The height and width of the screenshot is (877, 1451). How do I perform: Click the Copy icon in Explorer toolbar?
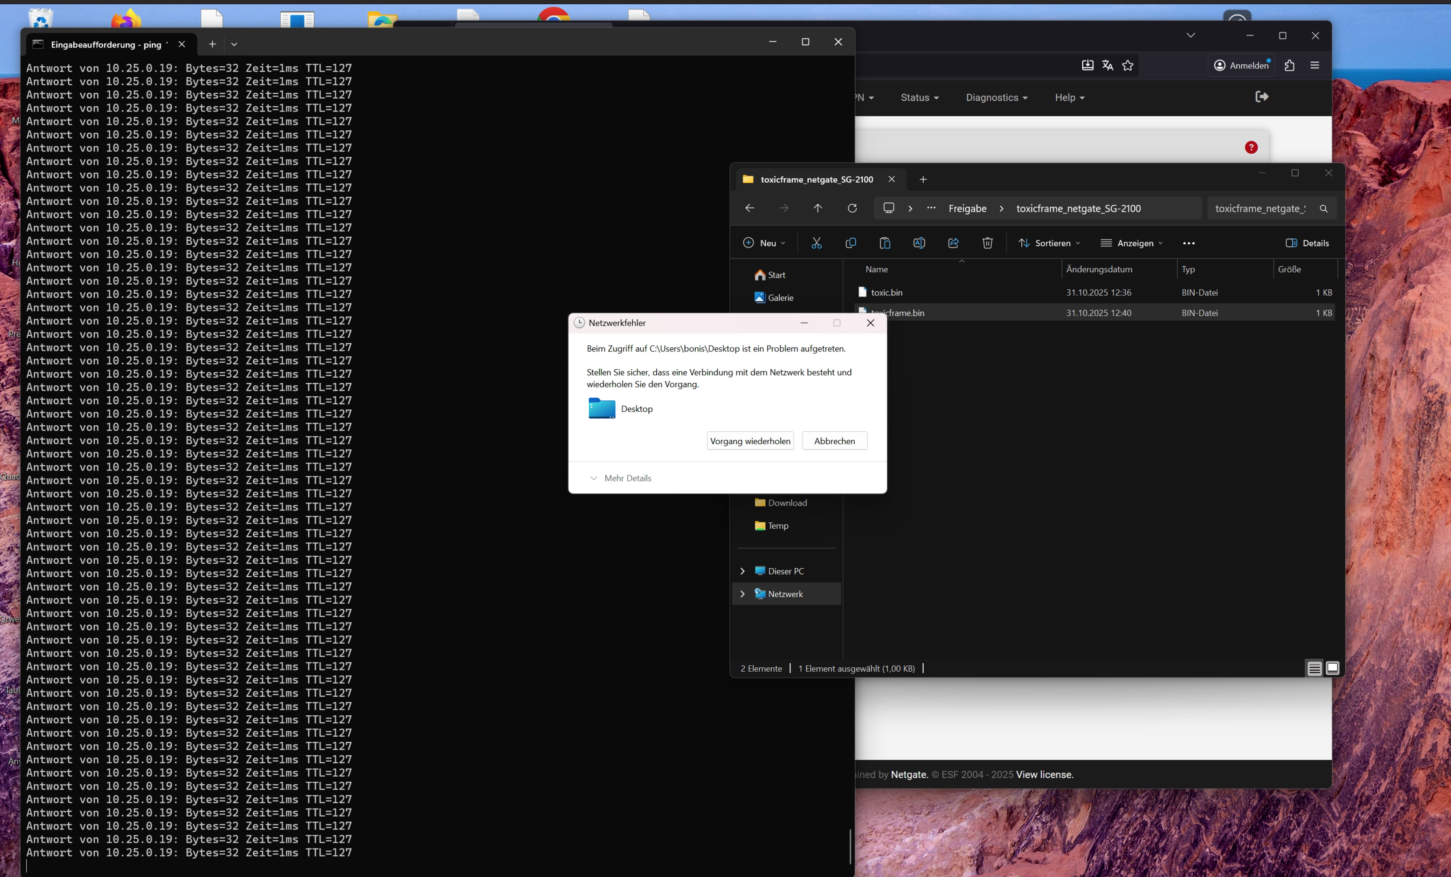850,243
